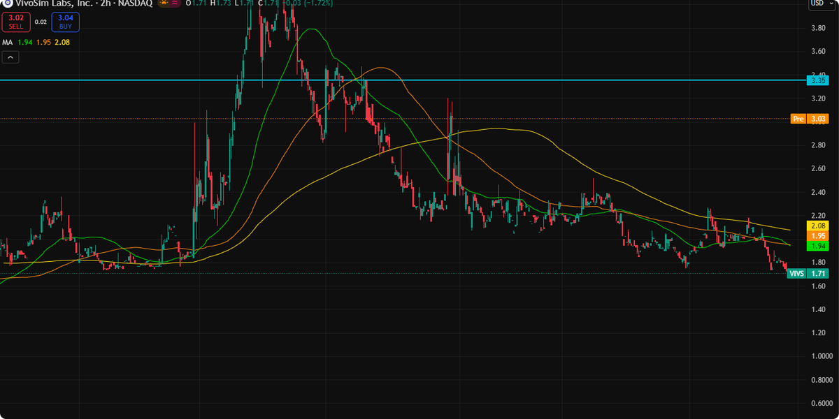Click the price change −0.03 (−1.72%) readout

click(x=306, y=3)
